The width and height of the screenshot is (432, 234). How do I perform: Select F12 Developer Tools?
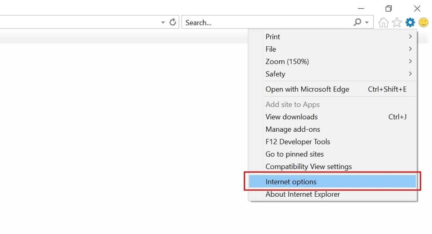click(298, 141)
